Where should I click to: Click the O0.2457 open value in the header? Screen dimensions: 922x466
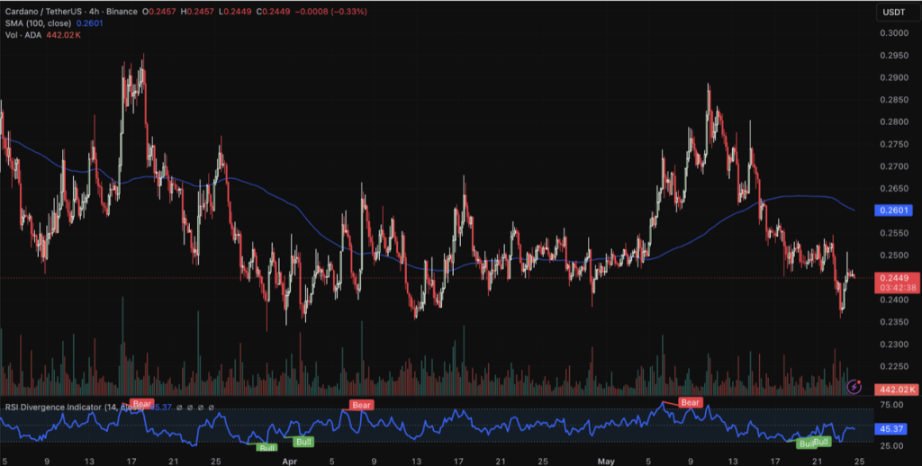(x=158, y=11)
